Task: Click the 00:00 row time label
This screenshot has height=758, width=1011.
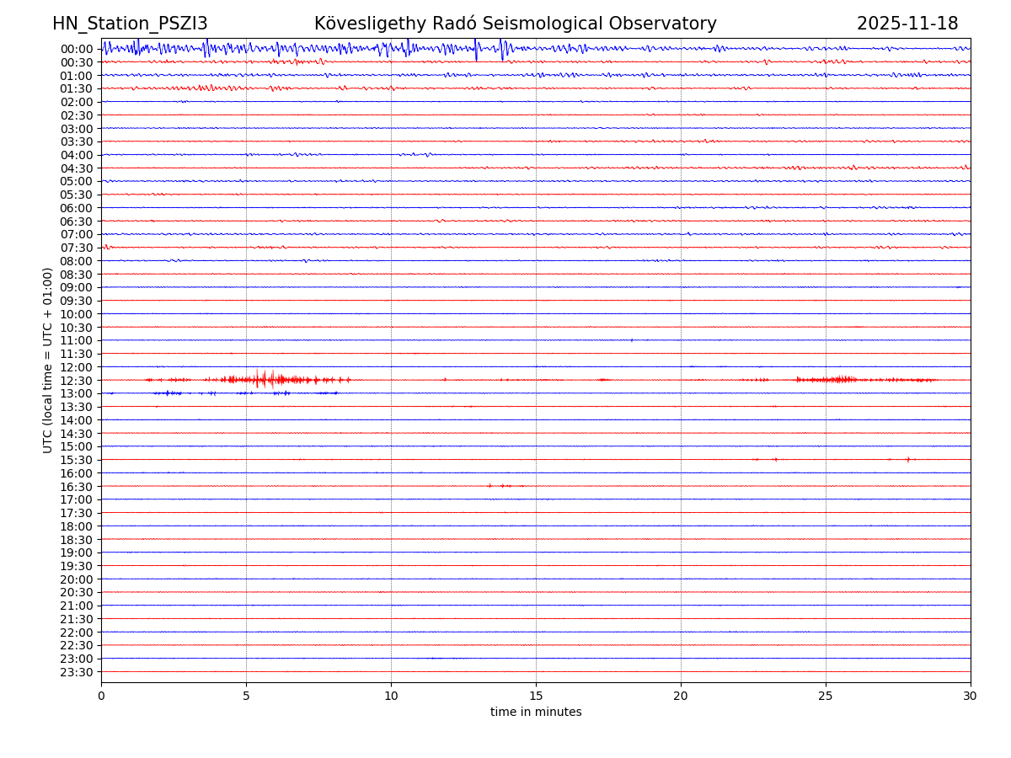Action: tap(76, 49)
